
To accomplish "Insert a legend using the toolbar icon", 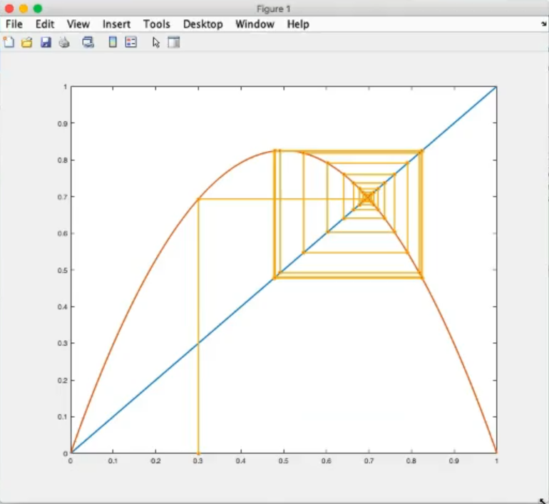I will pos(130,42).
